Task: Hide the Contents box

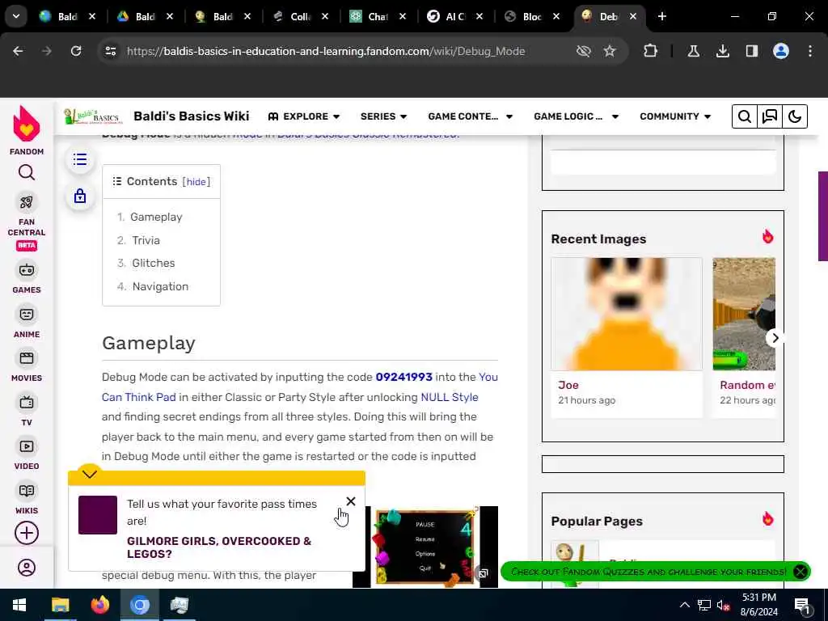Action: click(x=196, y=182)
